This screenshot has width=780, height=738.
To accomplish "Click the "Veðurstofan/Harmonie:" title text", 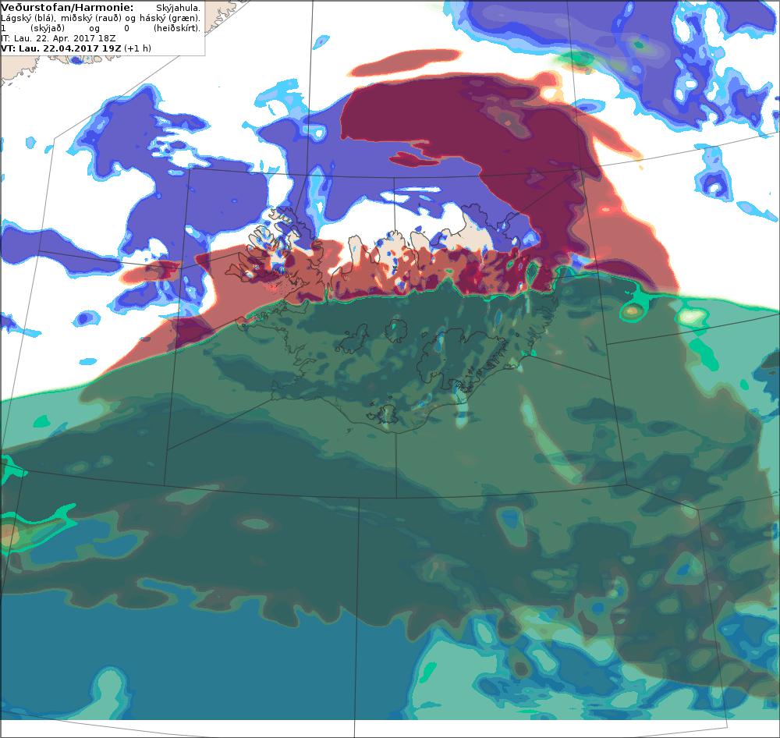I will click(67, 8).
